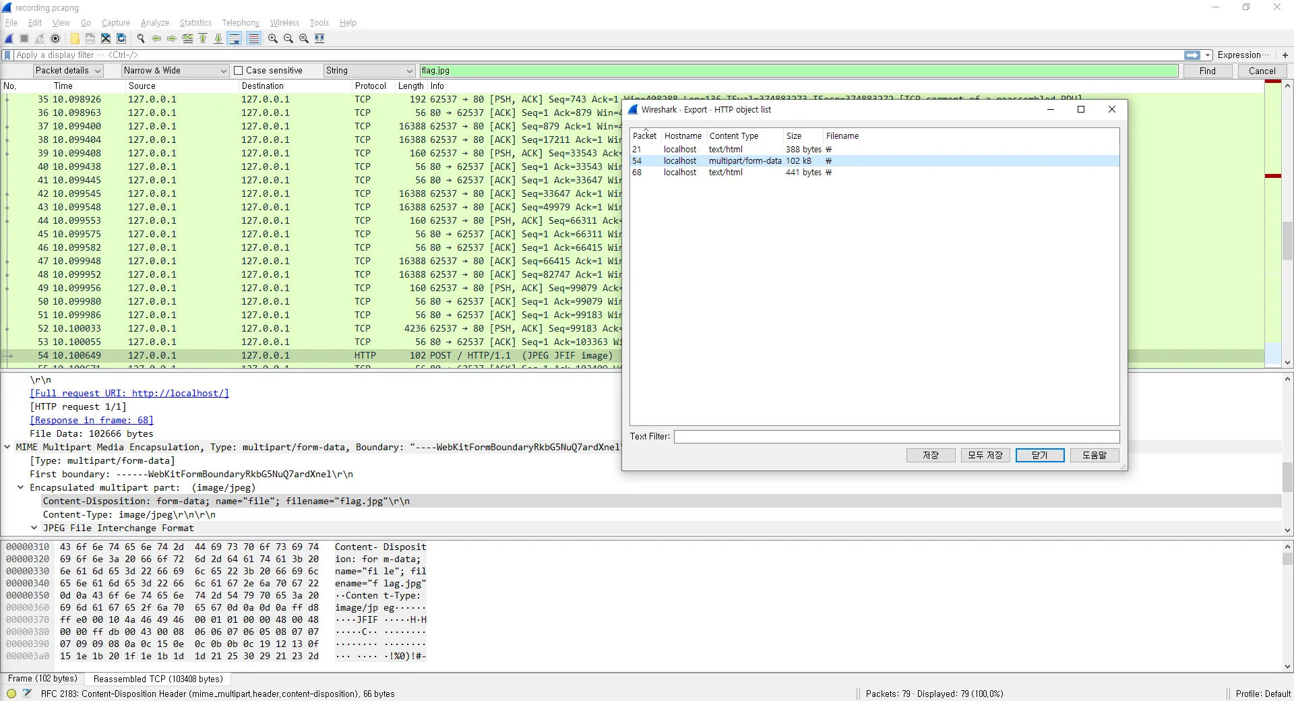Image resolution: width=1294 pixels, height=701 pixels.
Task: Enable the Case sensitive checkbox
Action: click(x=238, y=71)
